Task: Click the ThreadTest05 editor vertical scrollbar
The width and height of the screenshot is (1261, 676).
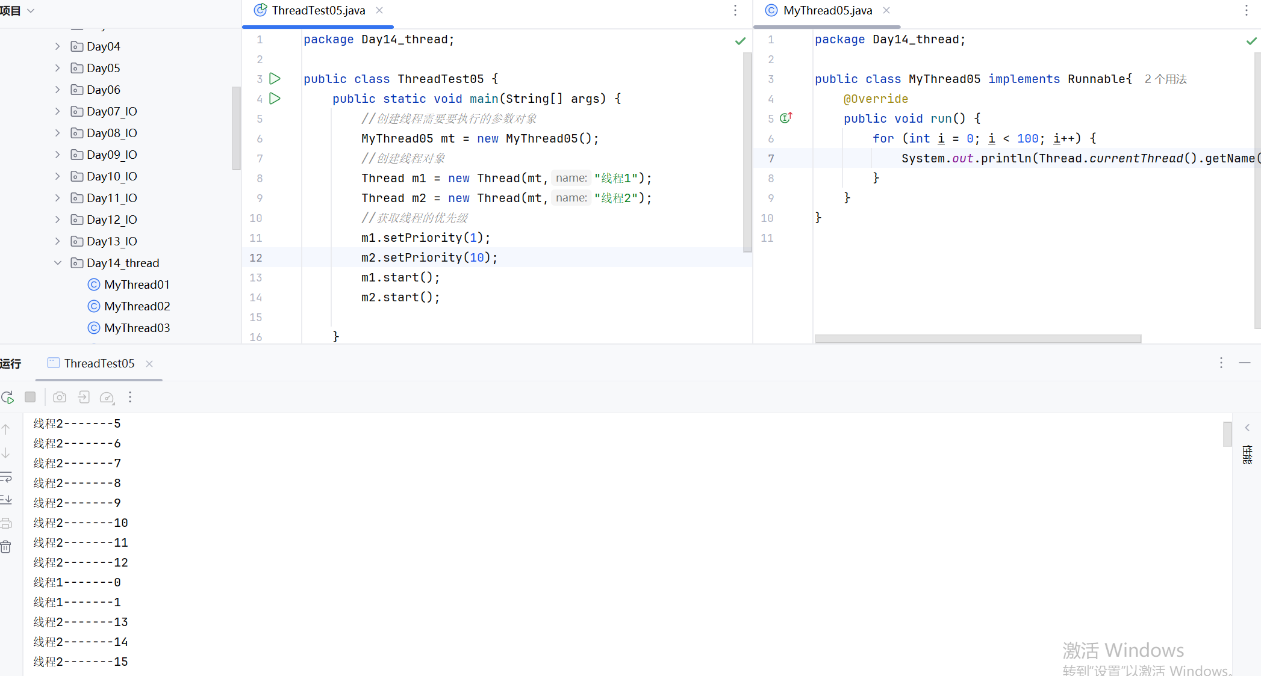Action: [747, 152]
